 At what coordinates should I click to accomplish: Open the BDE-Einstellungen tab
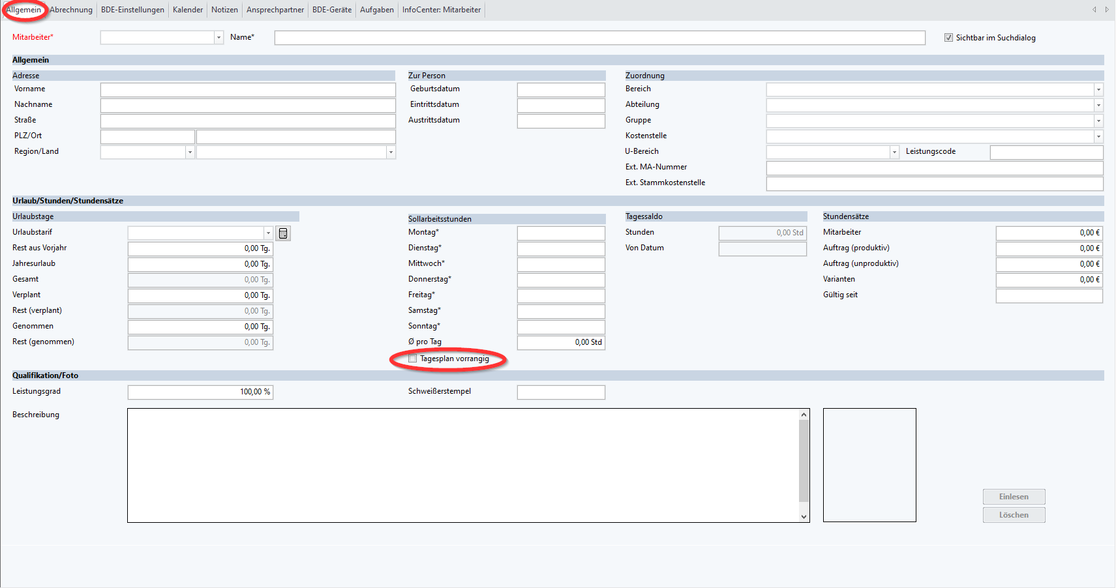(x=132, y=10)
